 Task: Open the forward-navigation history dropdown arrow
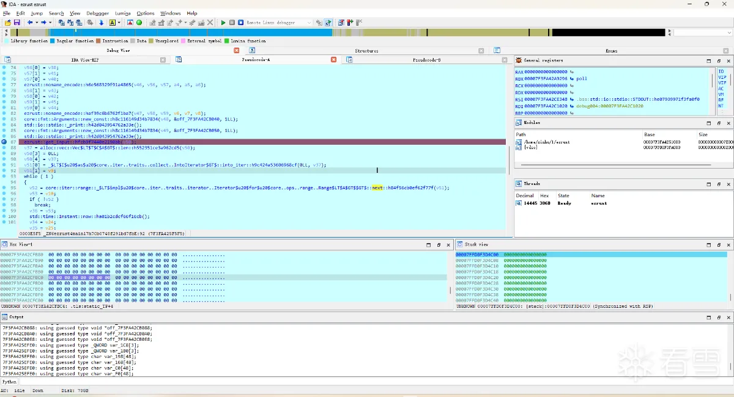(51, 23)
